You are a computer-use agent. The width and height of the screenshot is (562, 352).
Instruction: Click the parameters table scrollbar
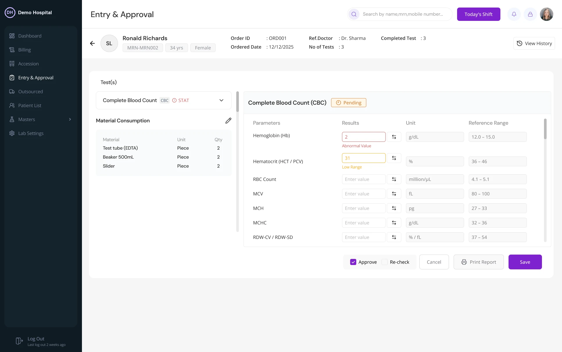[x=545, y=129]
